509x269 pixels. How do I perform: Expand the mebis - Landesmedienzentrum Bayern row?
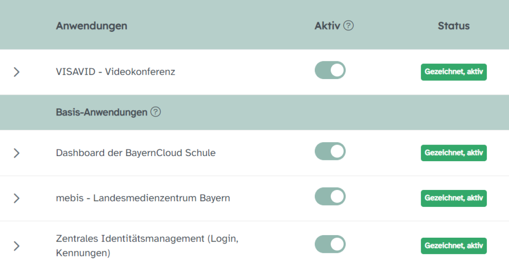pyautogui.click(x=17, y=198)
